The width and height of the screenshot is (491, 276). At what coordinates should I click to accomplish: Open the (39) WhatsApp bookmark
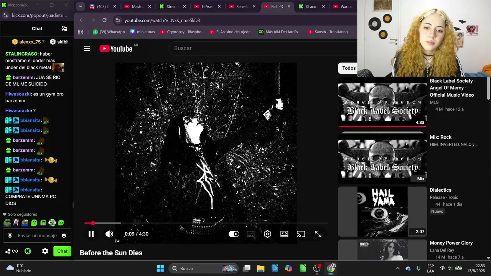tap(109, 32)
